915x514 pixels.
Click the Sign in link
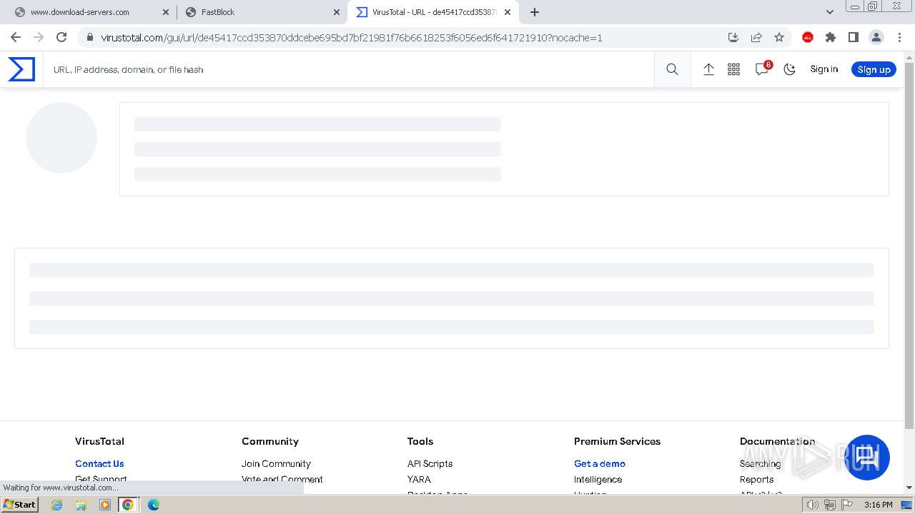point(823,69)
